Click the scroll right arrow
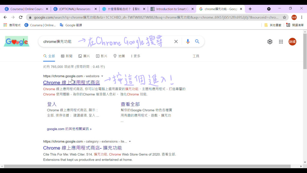The image size is (307, 173). pos(301,166)
